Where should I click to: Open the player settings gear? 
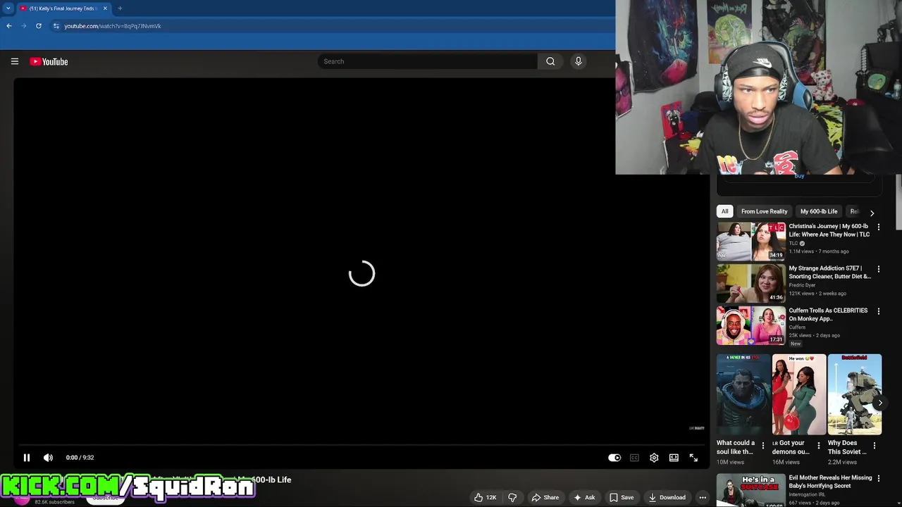click(654, 458)
